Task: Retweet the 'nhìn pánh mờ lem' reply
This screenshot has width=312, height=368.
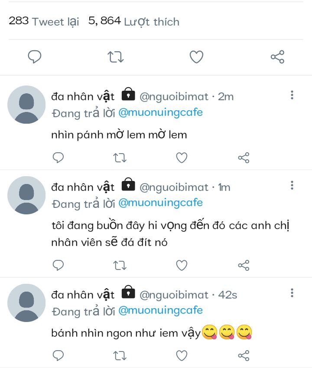Action: (x=120, y=158)
